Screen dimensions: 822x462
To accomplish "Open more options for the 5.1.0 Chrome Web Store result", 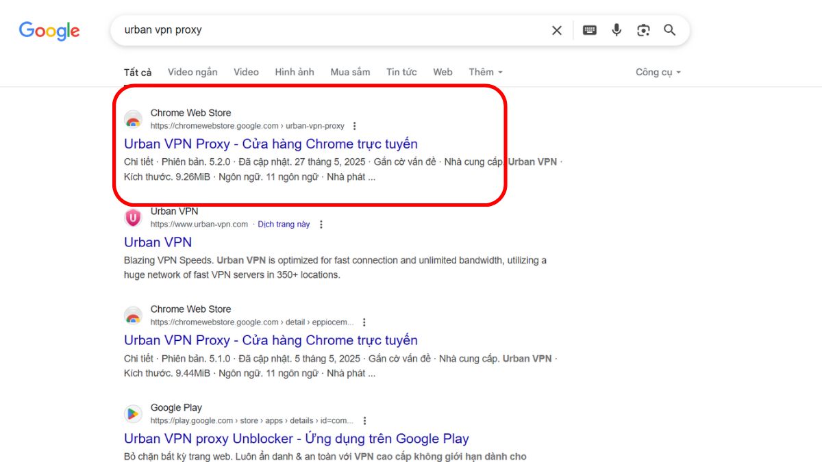I will tap(364, 322).
